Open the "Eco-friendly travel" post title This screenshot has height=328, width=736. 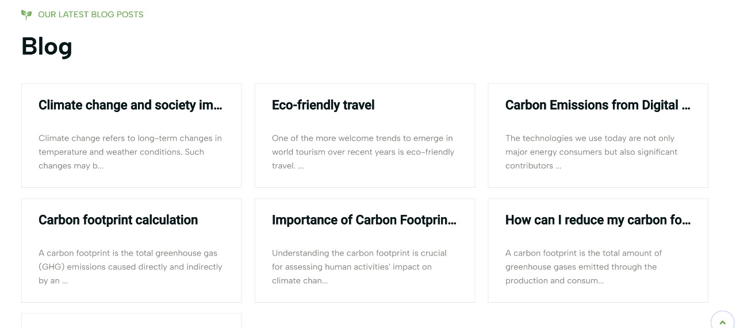[323, 105]
